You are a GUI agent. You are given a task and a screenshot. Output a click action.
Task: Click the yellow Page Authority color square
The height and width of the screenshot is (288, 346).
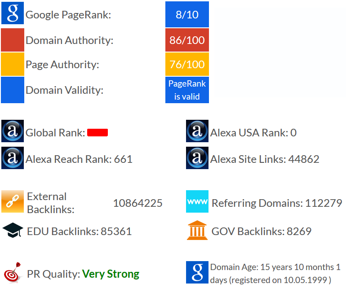pos(13,64)
